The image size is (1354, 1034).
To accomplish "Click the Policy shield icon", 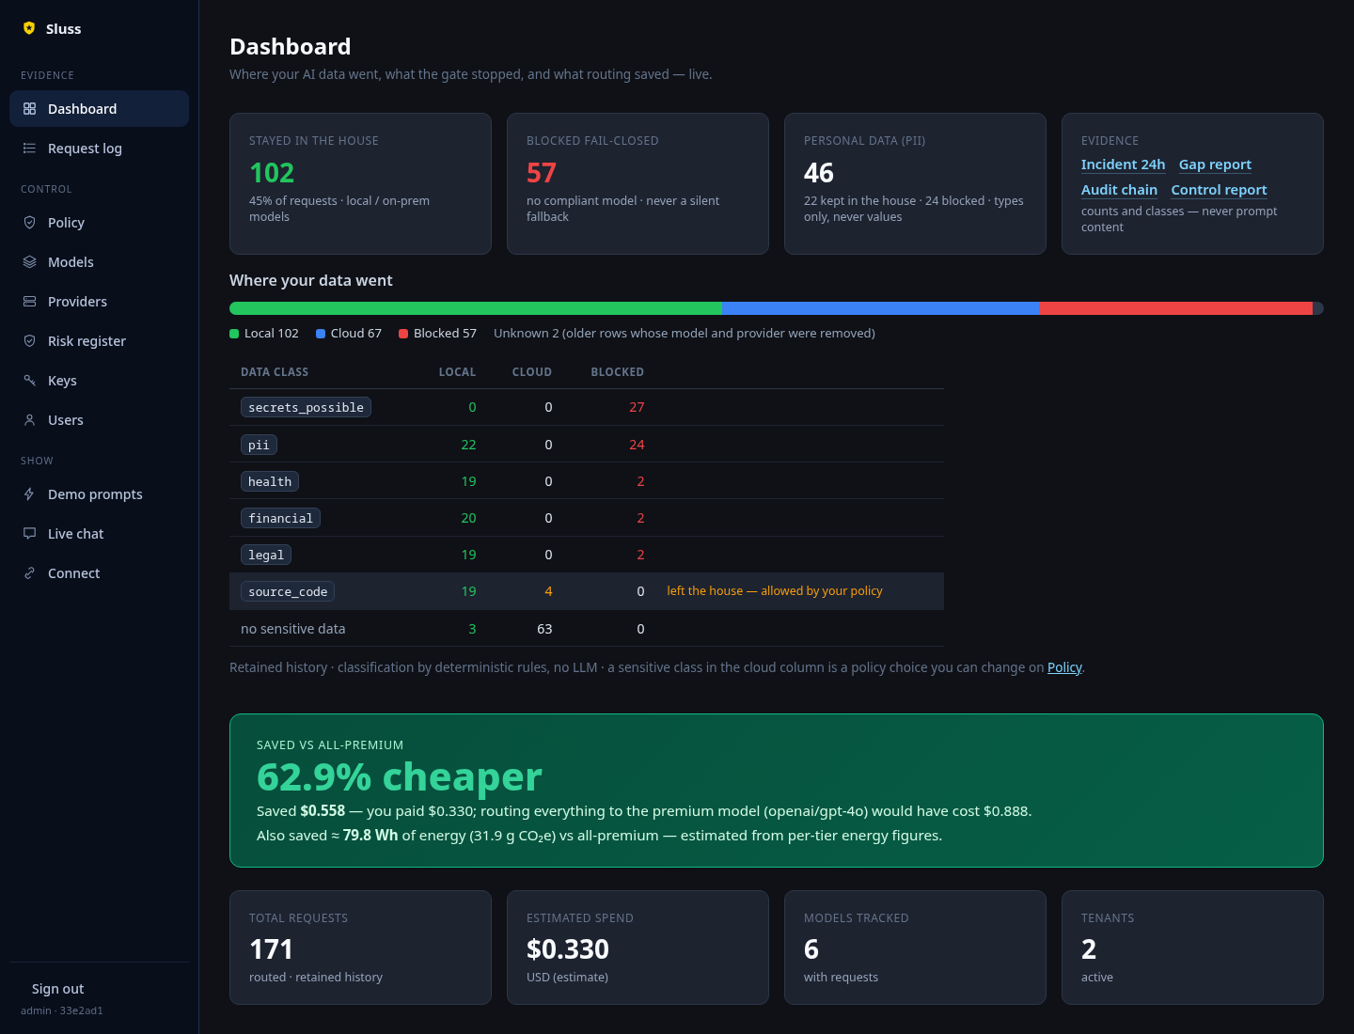I will click(x=29, y=223).
